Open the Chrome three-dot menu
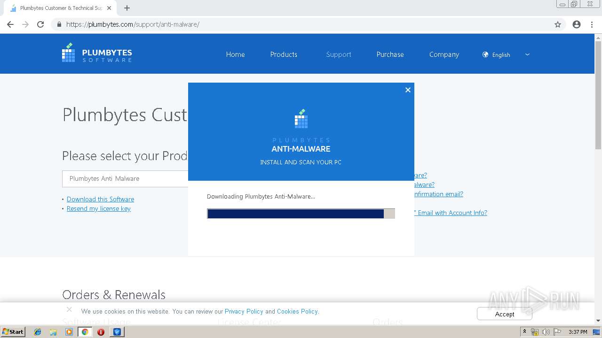This screenshot has height=338, width=602. tap(592, 24)
